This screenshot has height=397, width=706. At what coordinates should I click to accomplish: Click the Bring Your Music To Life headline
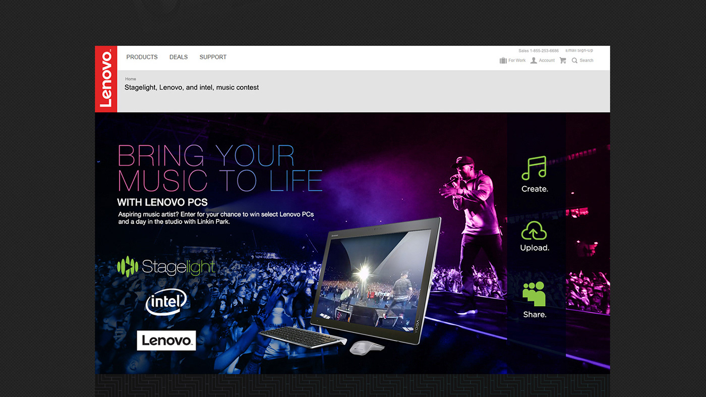tap(220, 168)
